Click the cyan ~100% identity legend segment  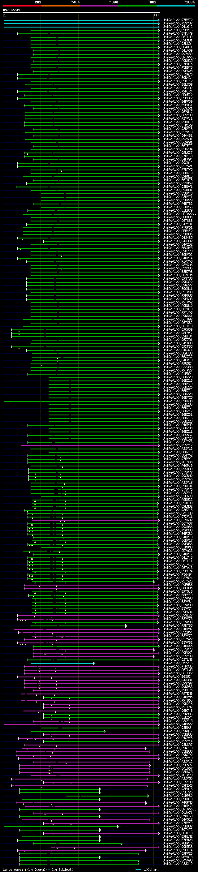click(x=176, y=6)
